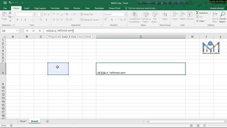Toggle Underline formatting
Viewport: 227px width, 128px height.
(x=25, y=20)
